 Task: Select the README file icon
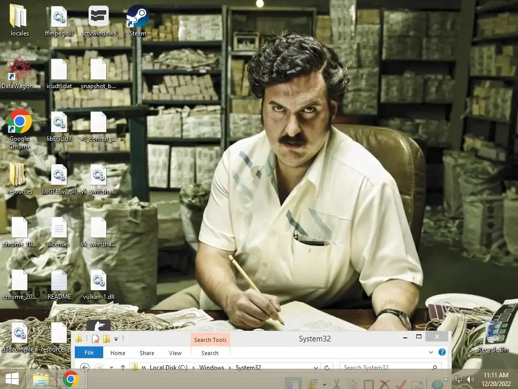pyautogui.click(x=59, y=285)
